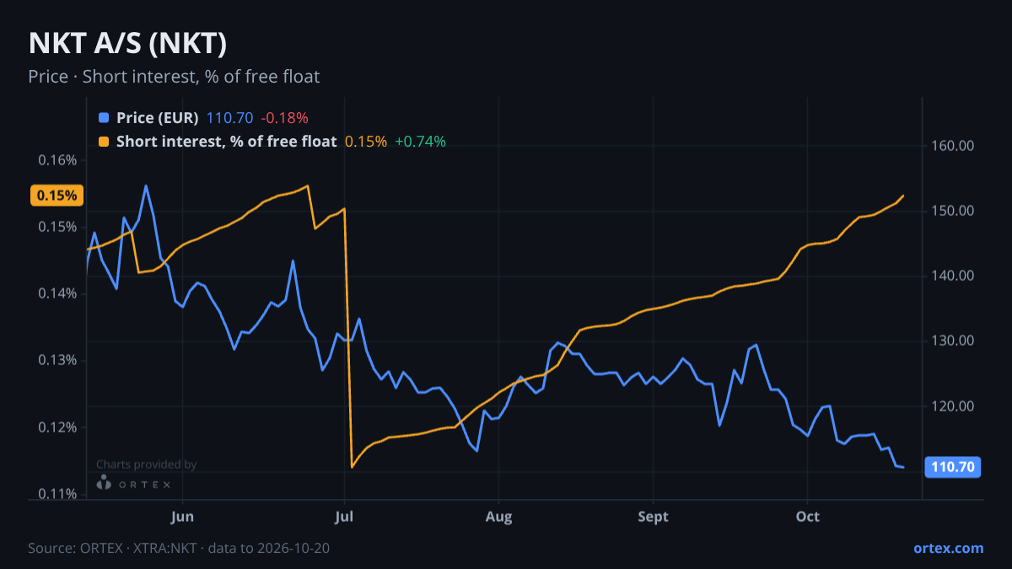The width and height of the screenshot is (1012, 569).
Task: Click the 150.00 right axis label
Action: point(953,211)
